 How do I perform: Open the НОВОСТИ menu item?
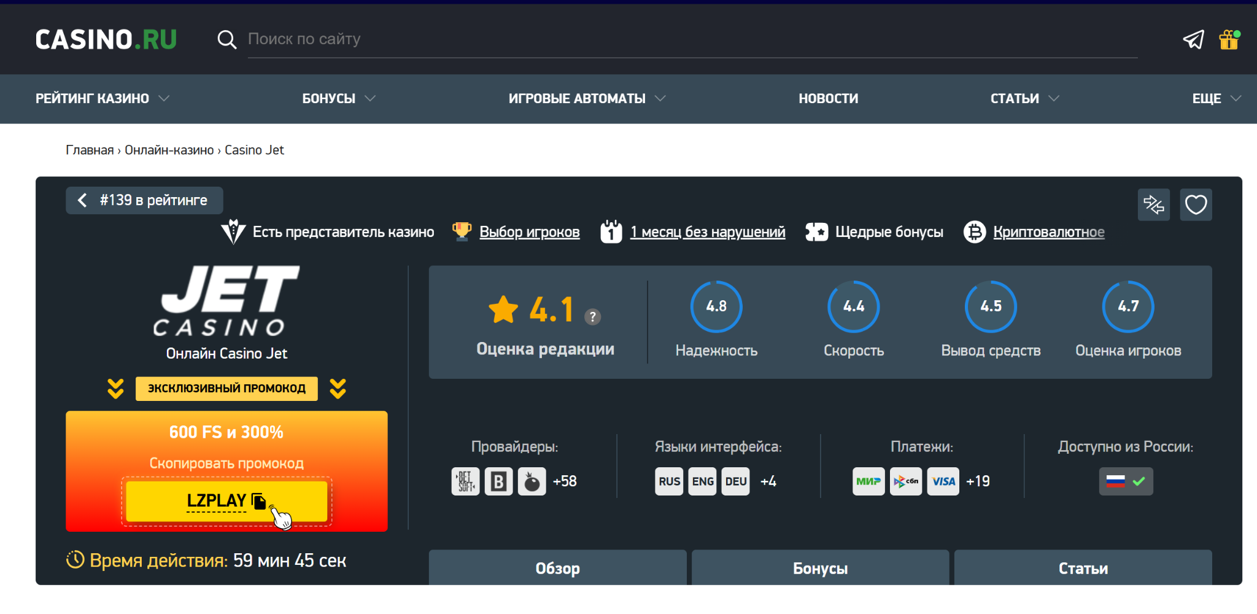828,98
